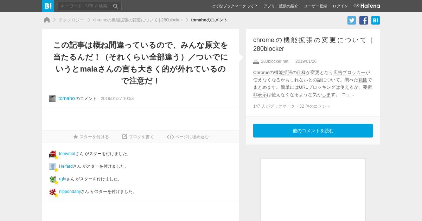Click ブログを書く button
The width and height of the screenshot is (422, 221).
coord(138,137)
